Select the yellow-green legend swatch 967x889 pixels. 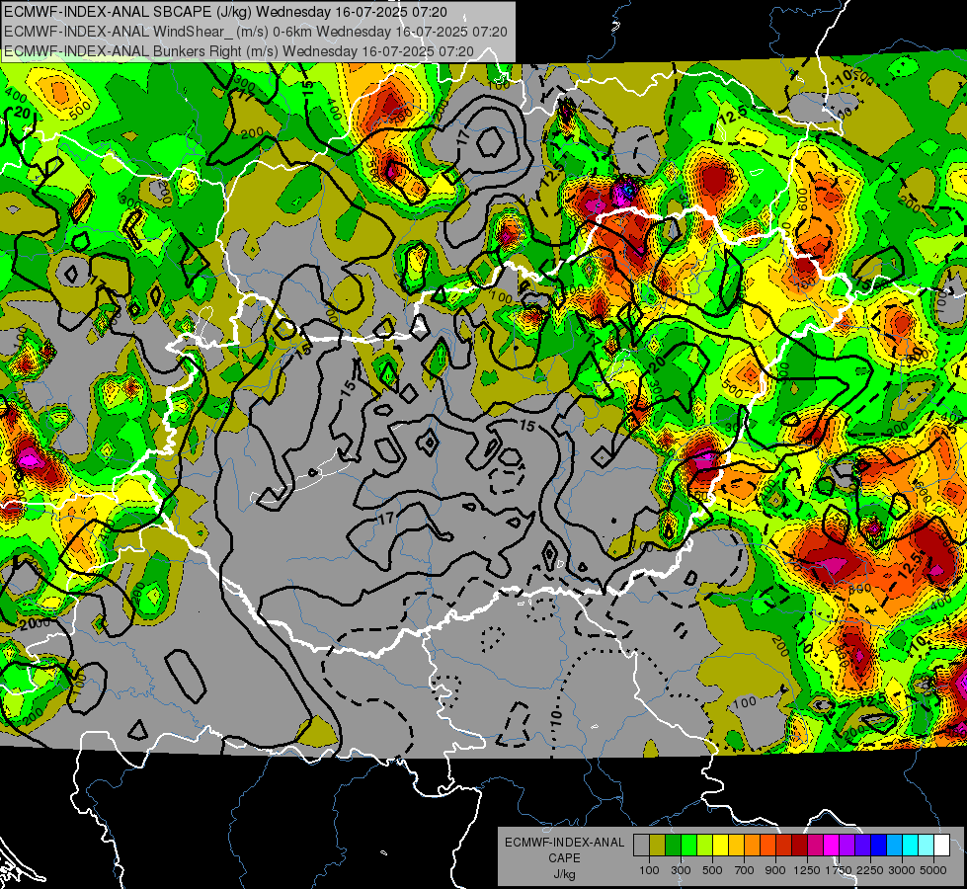click(705, 846)
